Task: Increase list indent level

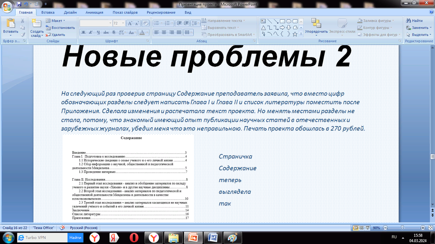Action: click(185, 23)
